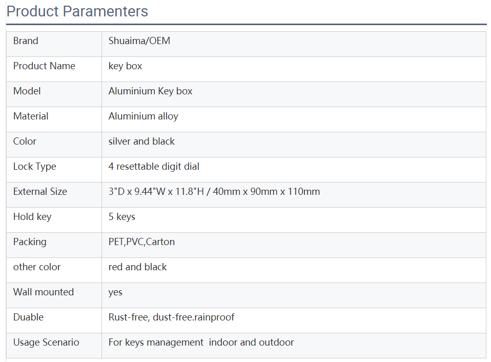491x362 pixels.
Task: Select the 'Rust-free, dust-free.rainproof' text
Action: click(x=171, y=317)
